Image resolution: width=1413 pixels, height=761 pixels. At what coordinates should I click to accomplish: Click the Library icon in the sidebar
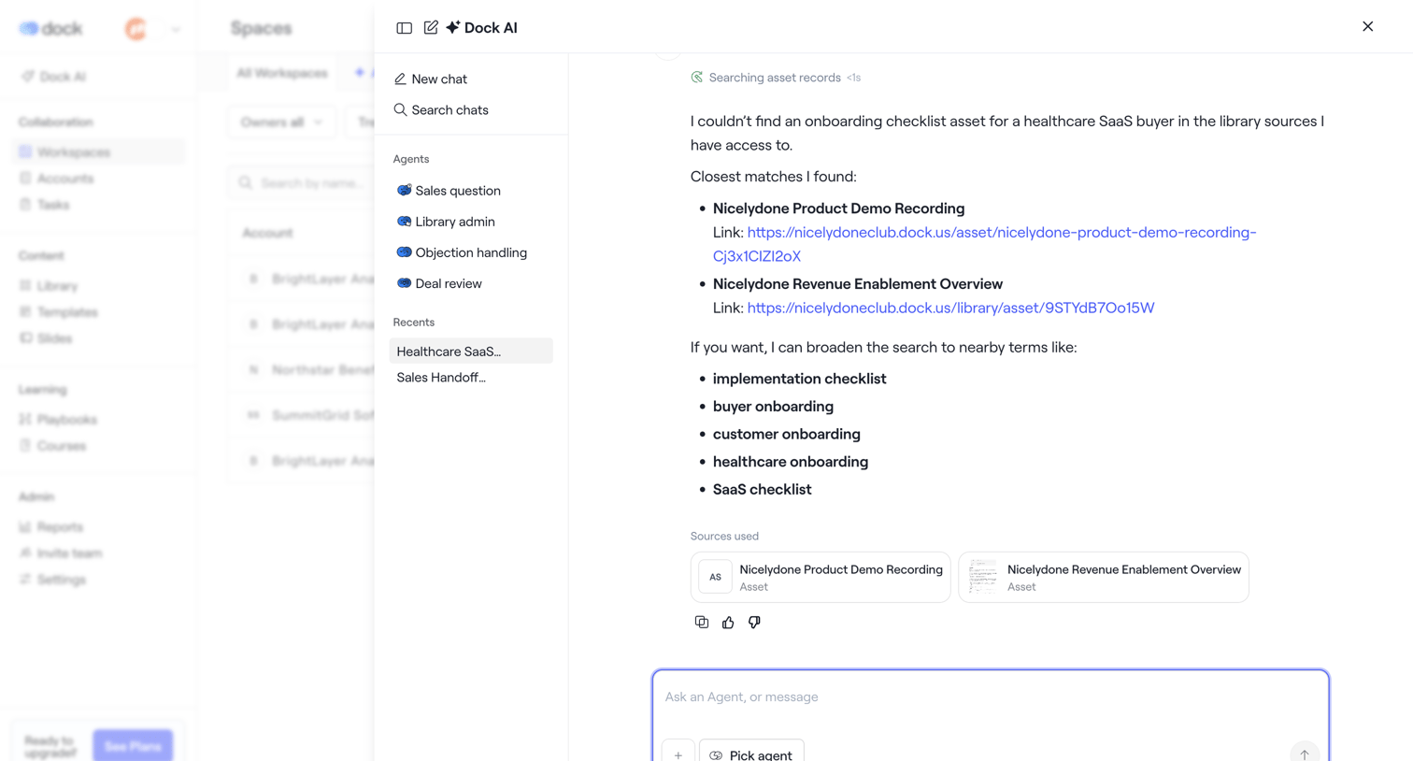25,286
